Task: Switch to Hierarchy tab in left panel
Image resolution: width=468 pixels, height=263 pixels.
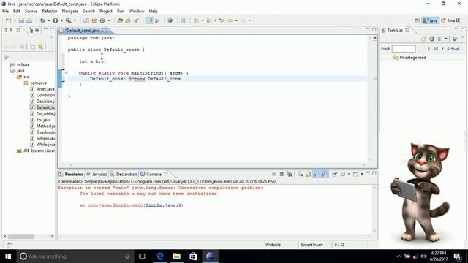Action: [34, 31]
